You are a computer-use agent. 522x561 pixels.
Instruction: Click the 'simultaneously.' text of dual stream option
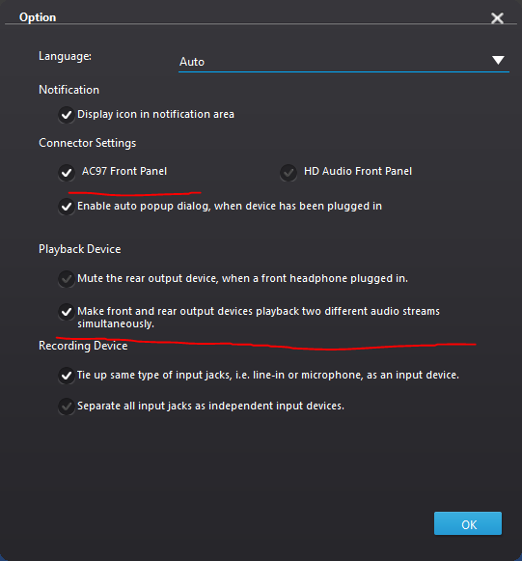[116, 323]
